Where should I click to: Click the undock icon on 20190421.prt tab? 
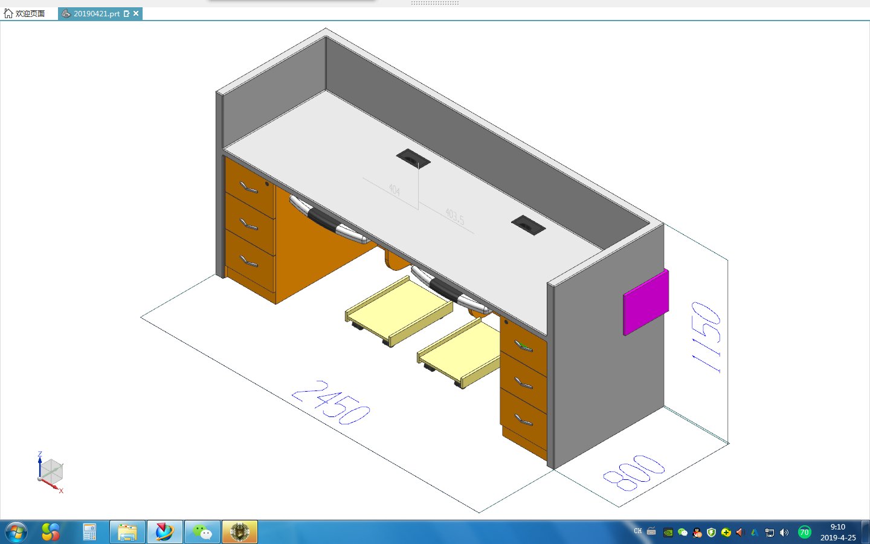tap(126, 13)
